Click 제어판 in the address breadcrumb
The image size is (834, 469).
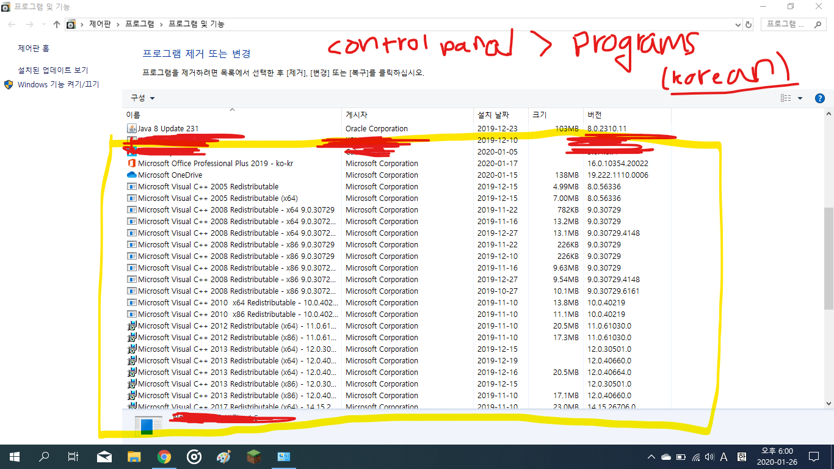100,24
